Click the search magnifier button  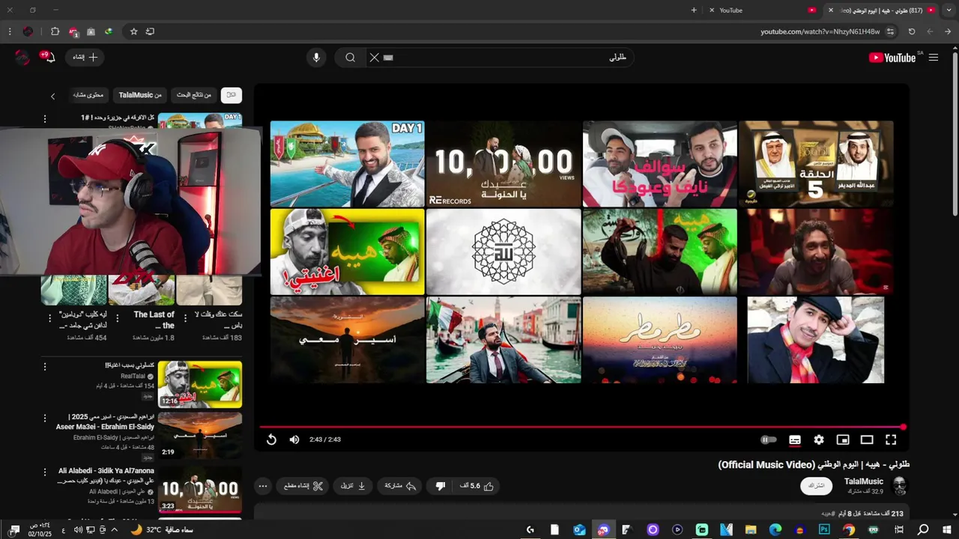click(350, 58)
